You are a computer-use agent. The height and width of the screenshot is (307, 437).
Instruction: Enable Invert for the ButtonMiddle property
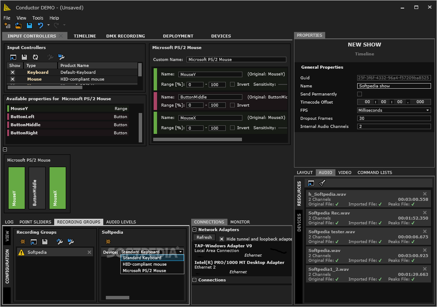point(232,105)
